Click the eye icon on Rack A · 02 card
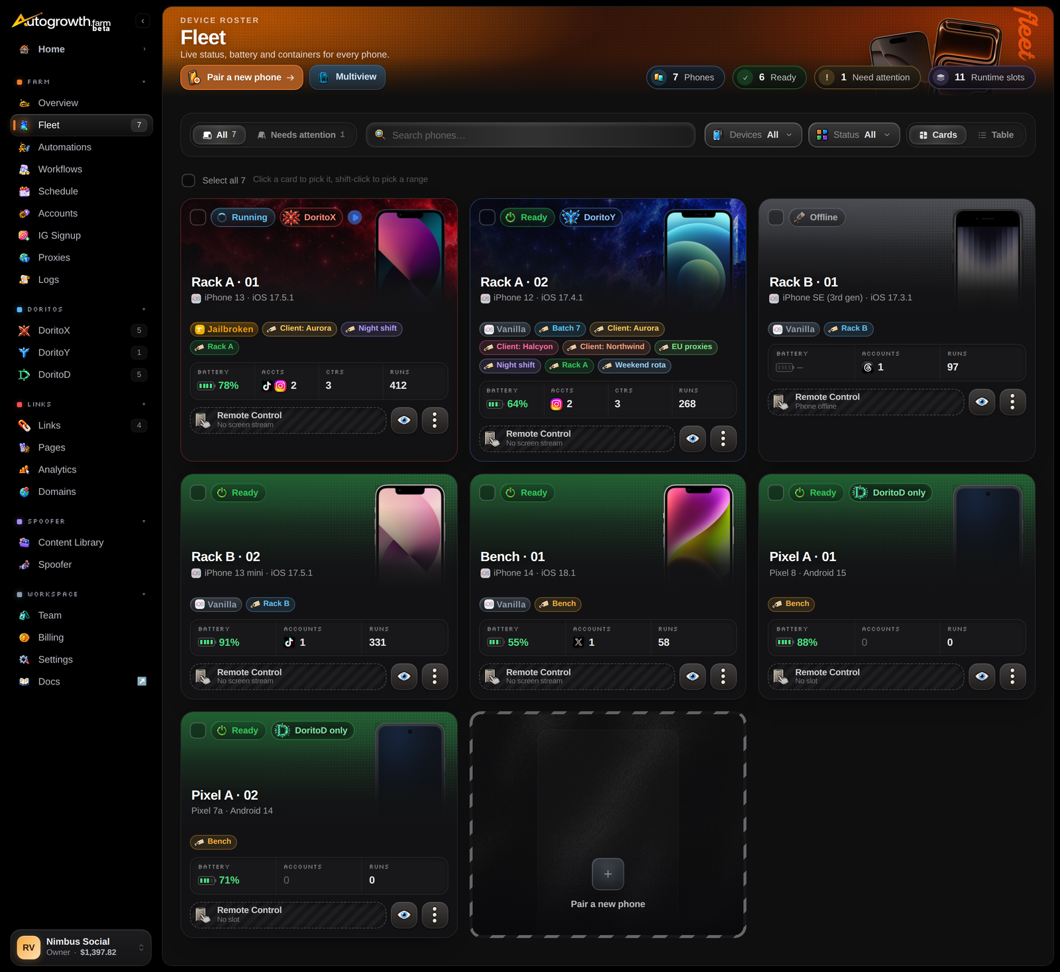 [692, 439]
